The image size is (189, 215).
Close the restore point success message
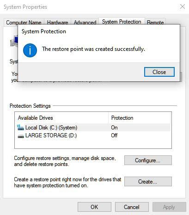point(159,72)
